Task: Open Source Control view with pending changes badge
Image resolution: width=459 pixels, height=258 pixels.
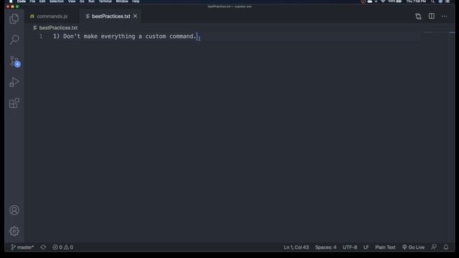Action: click(x=14, y=62)
